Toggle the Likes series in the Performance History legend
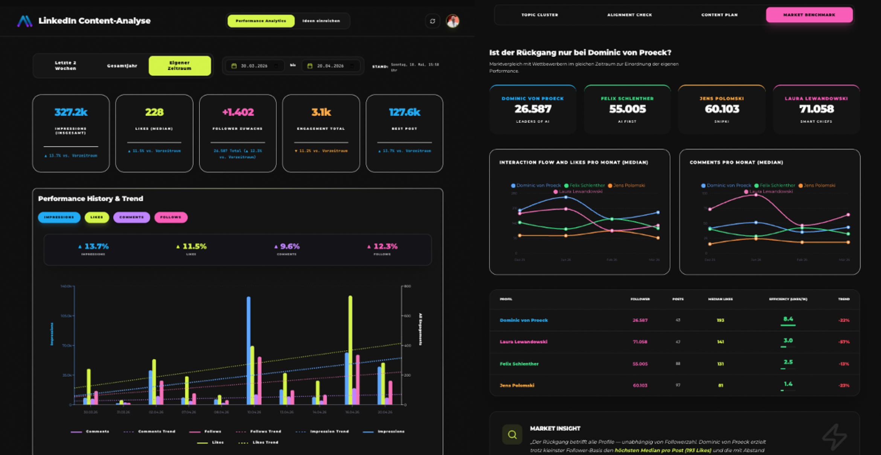The height and width of the screenshot is (455, 881). point(210,443)
